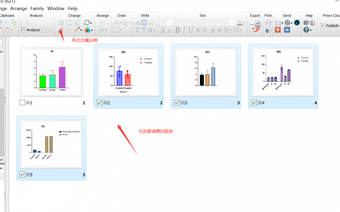This screenshot has width=340, height=212.
Task: Click the magic wand tool in Change group
Action: click(x=60, y=30)
